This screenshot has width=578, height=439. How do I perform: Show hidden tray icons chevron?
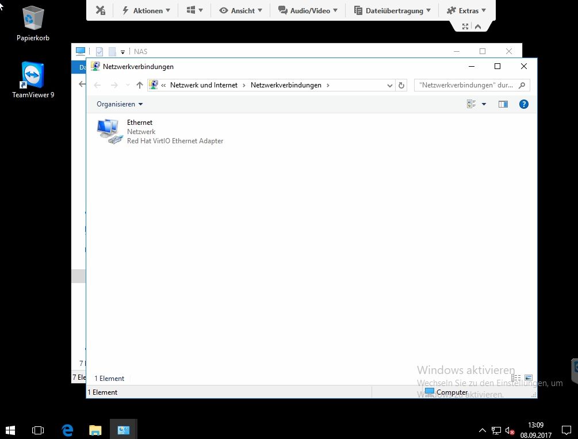pos(482,430)
